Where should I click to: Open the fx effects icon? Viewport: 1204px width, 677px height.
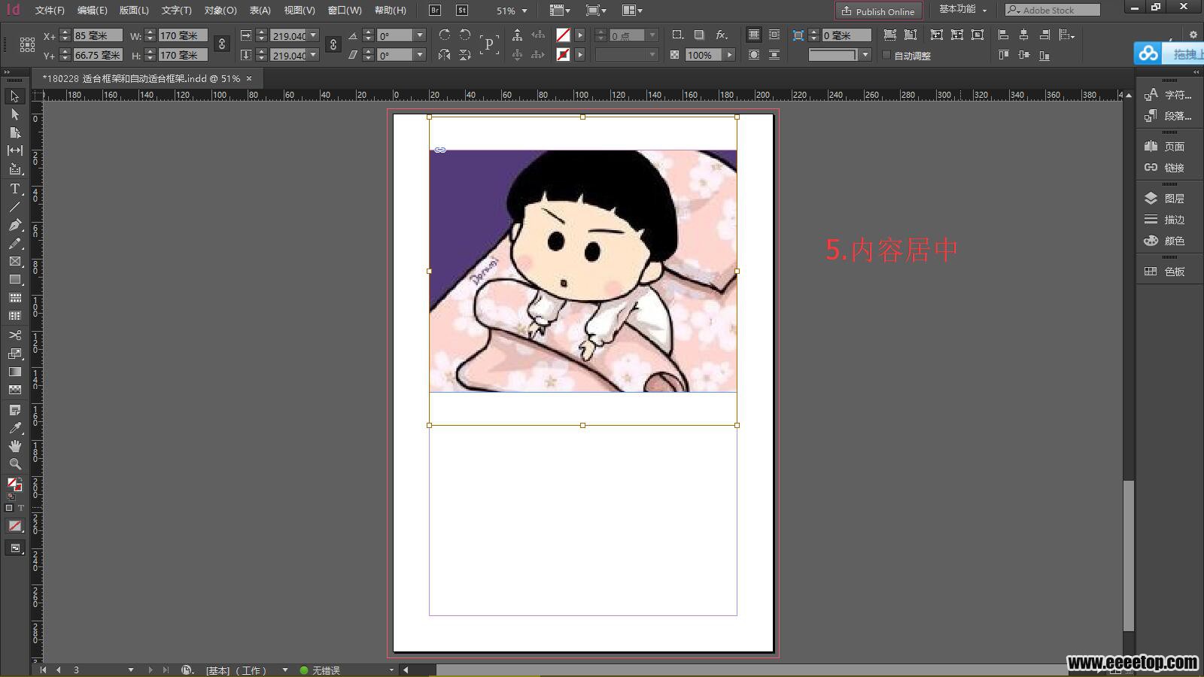[x=721, y=35]
